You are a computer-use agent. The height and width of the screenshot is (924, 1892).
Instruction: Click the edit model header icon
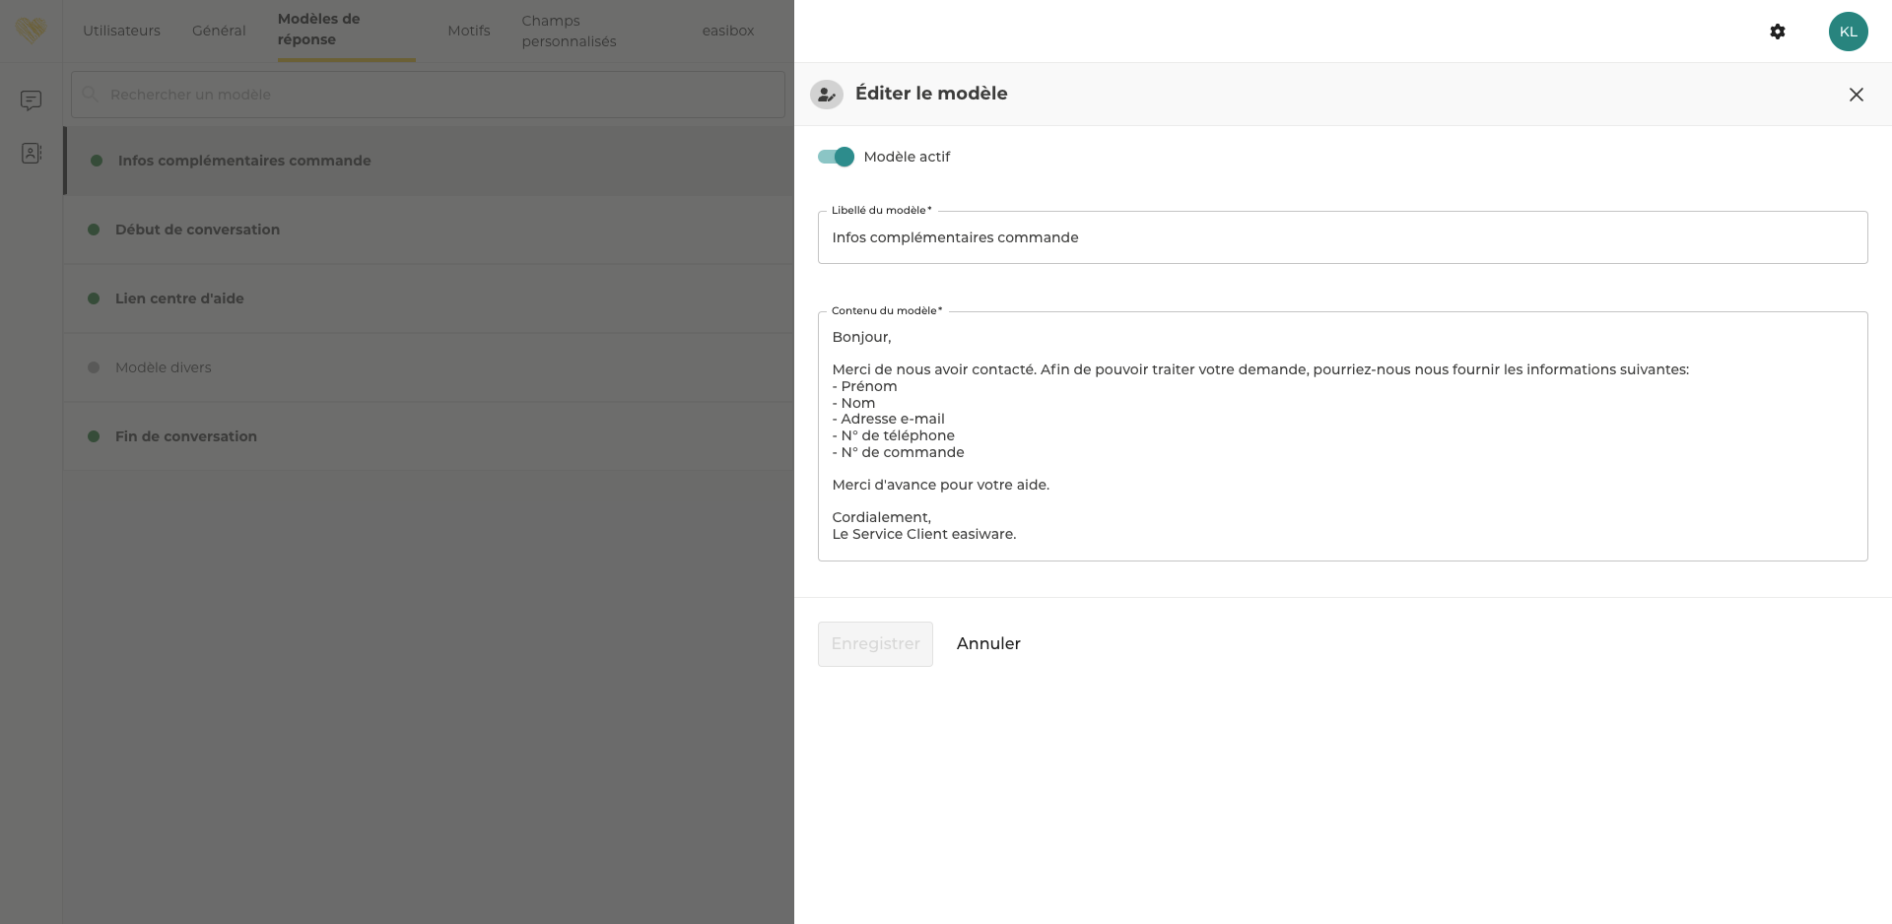pos(826,95)
